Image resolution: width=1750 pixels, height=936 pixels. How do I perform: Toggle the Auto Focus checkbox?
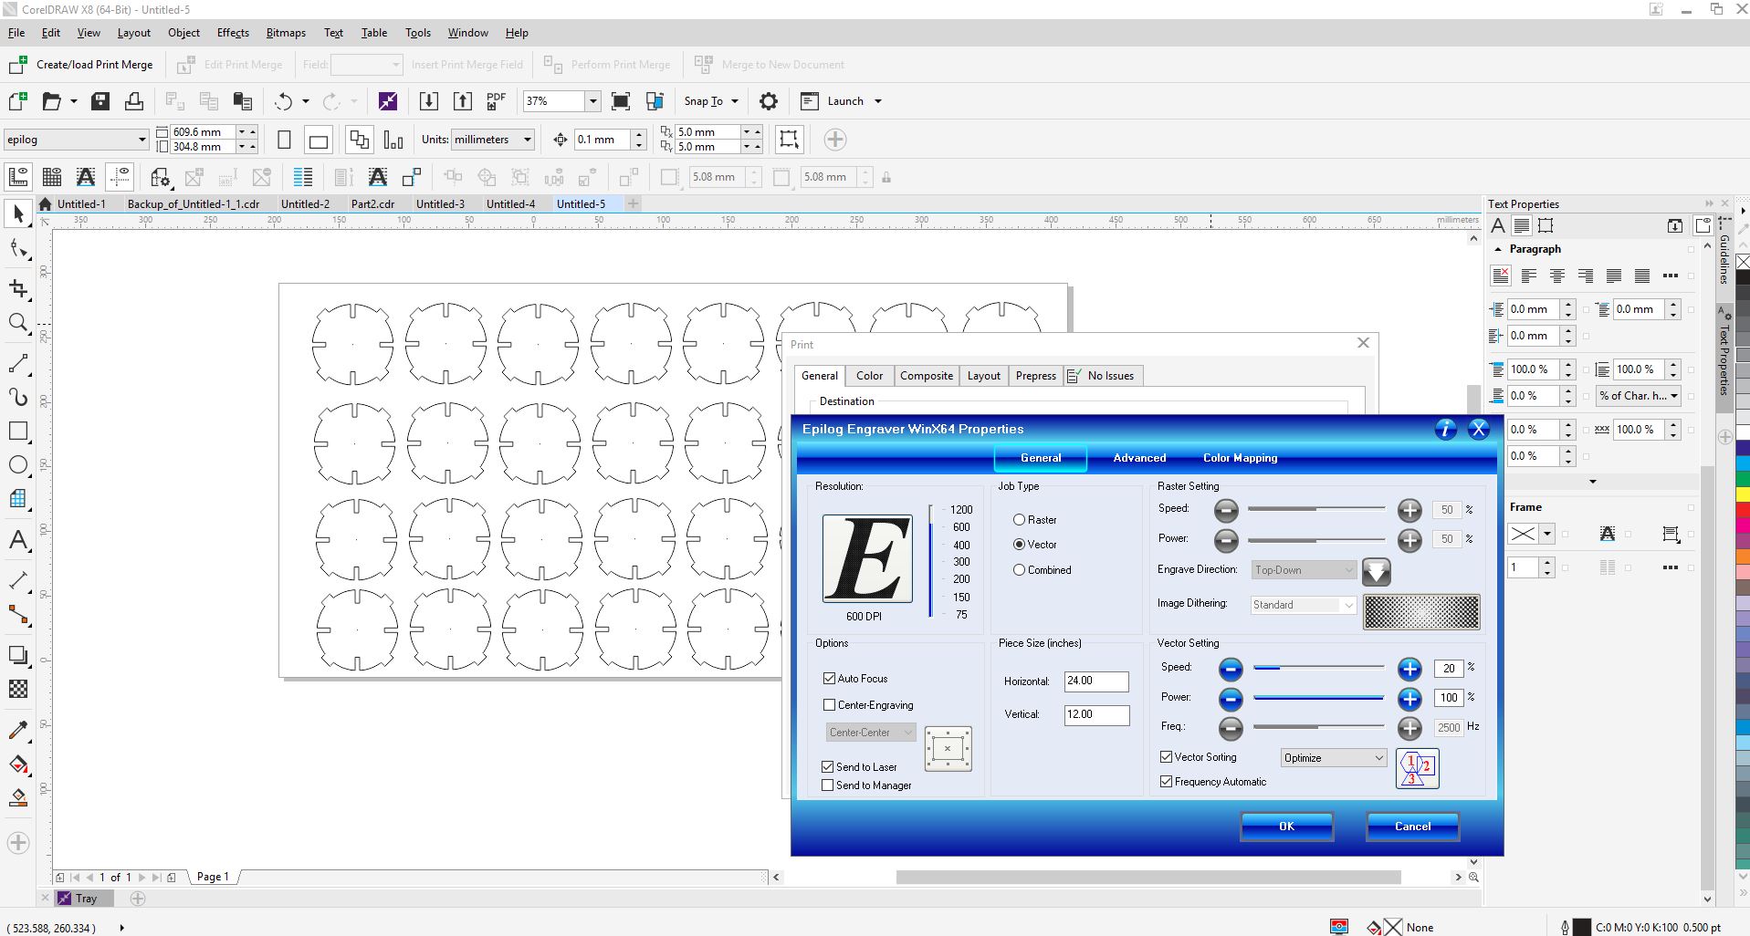[829, 678]
